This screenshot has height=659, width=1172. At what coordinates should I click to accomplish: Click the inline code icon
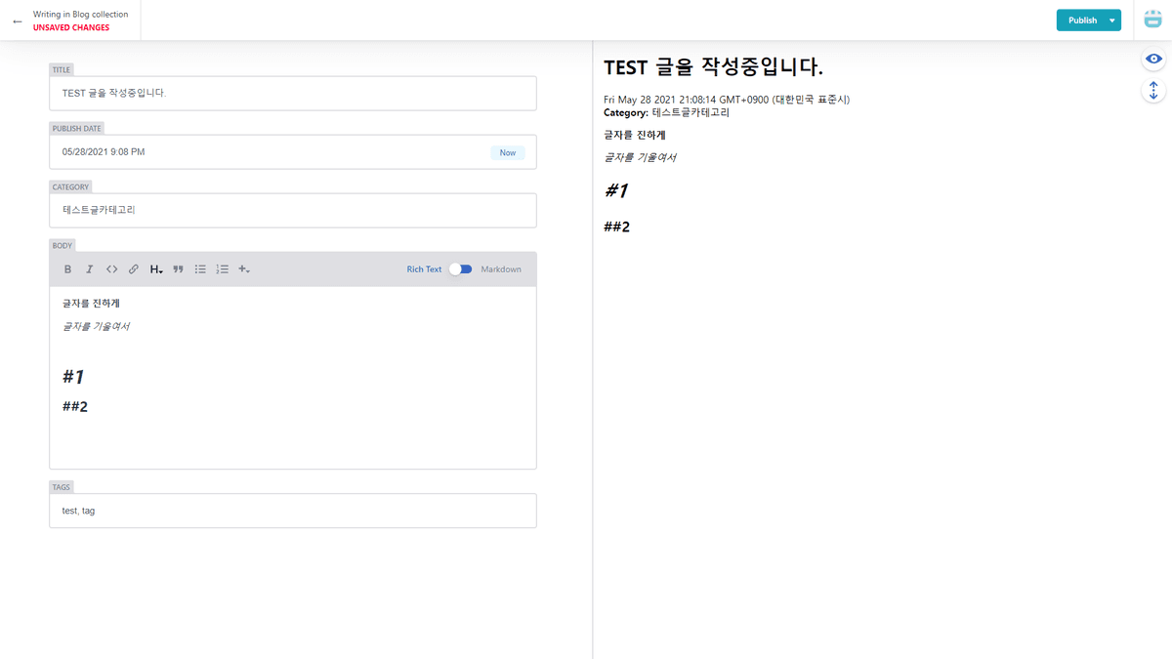click(111, 269)
